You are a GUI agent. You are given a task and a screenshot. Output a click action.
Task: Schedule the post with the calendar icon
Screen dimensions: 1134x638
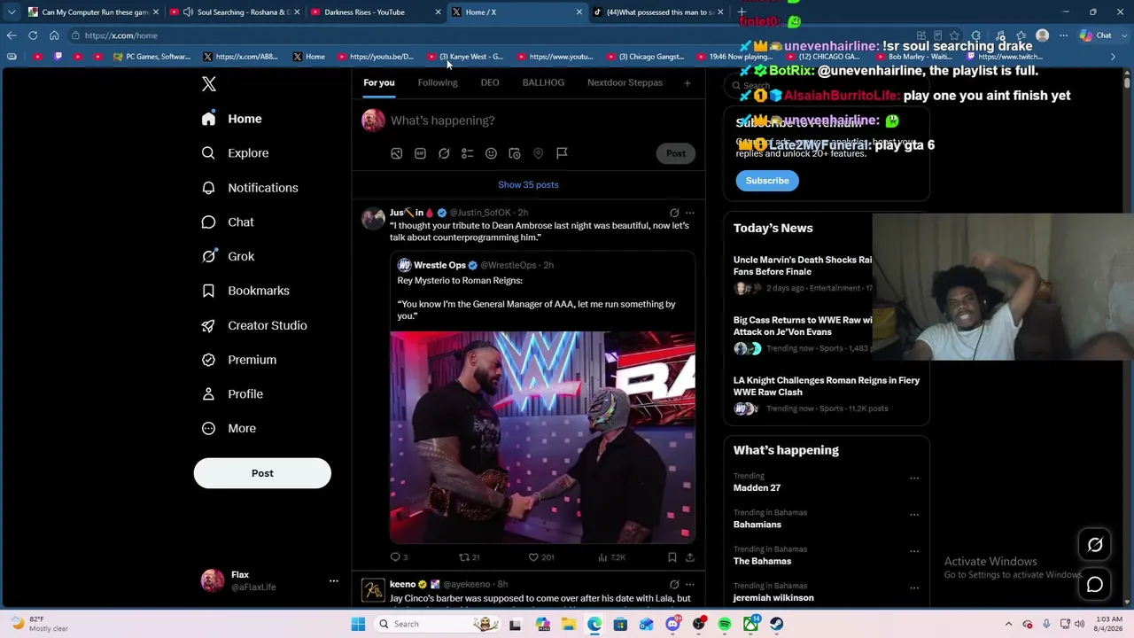[515, 153]
